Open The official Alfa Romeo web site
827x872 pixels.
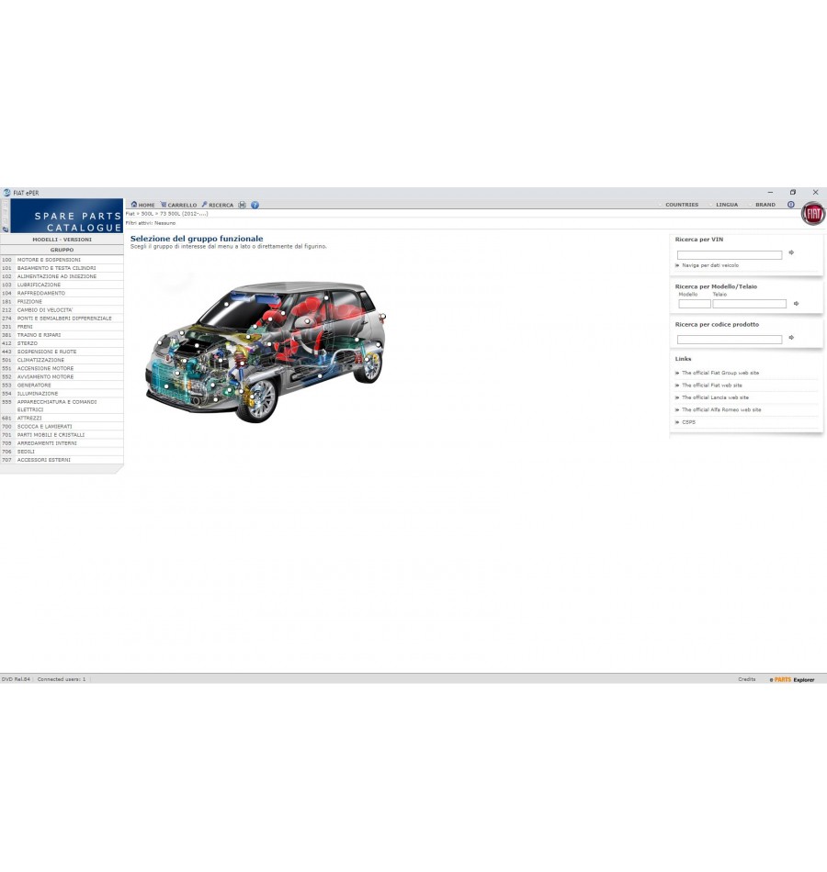pos(721,409)
